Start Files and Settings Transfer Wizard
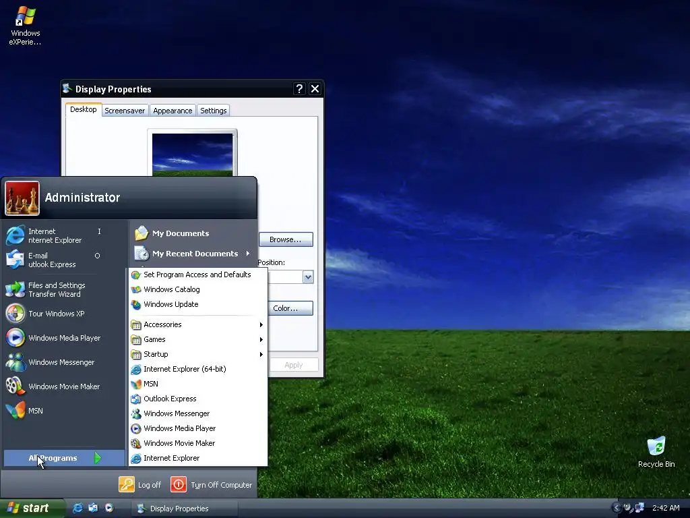This screenshot has height=518, width=690. tap(55, 289)
